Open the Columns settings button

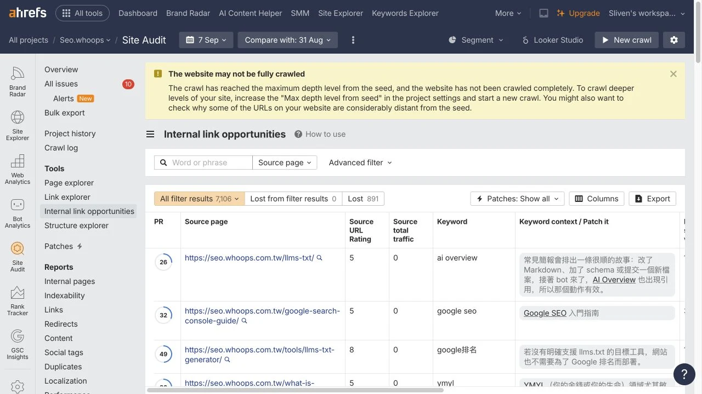point(597,199)
